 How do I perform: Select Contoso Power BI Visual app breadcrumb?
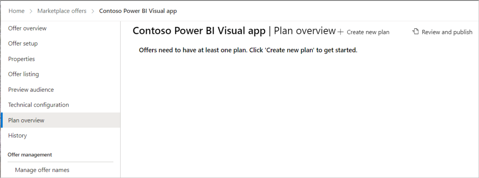coord(138,11)
